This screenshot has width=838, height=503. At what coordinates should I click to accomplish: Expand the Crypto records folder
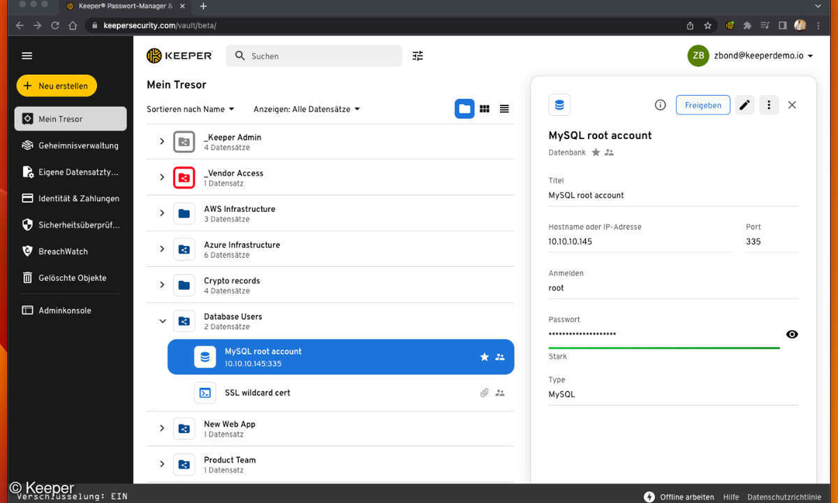click(x=162, y=285)
